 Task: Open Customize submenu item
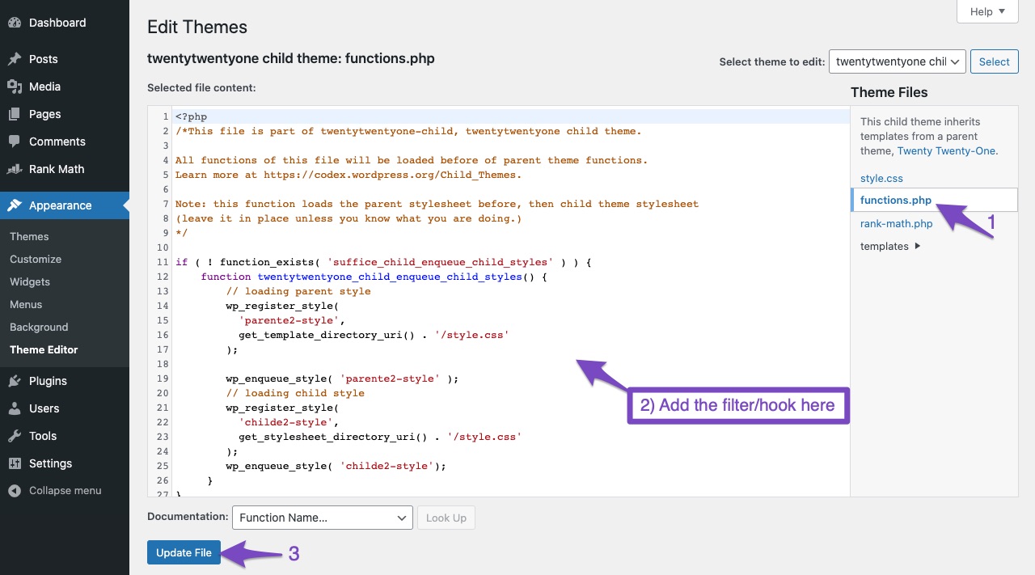[36, 259]
